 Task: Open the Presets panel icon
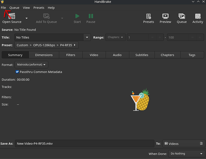tap(149, 16)
